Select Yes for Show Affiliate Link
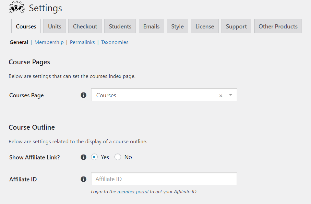This screenshot has height=204, width=311. [x=94, y=157]
